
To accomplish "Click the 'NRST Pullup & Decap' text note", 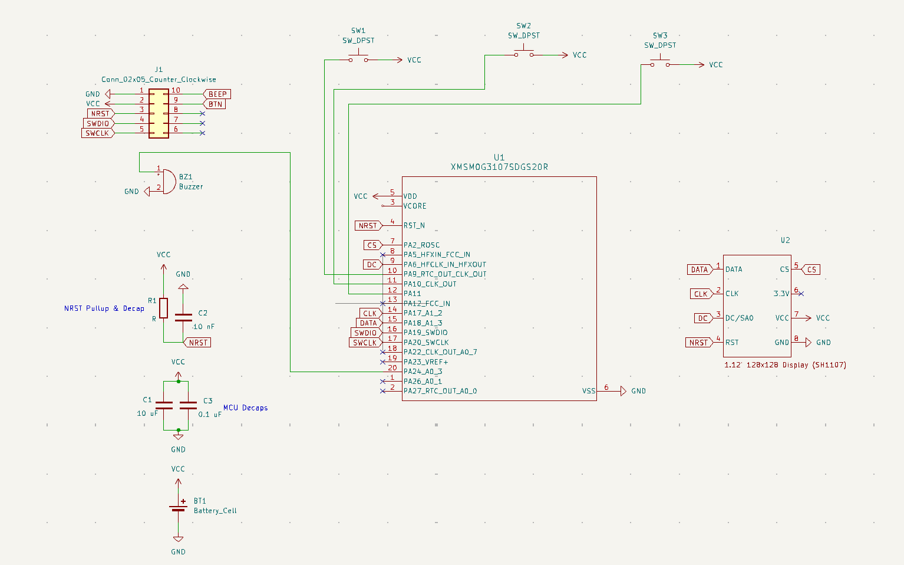I will [104, 308].
